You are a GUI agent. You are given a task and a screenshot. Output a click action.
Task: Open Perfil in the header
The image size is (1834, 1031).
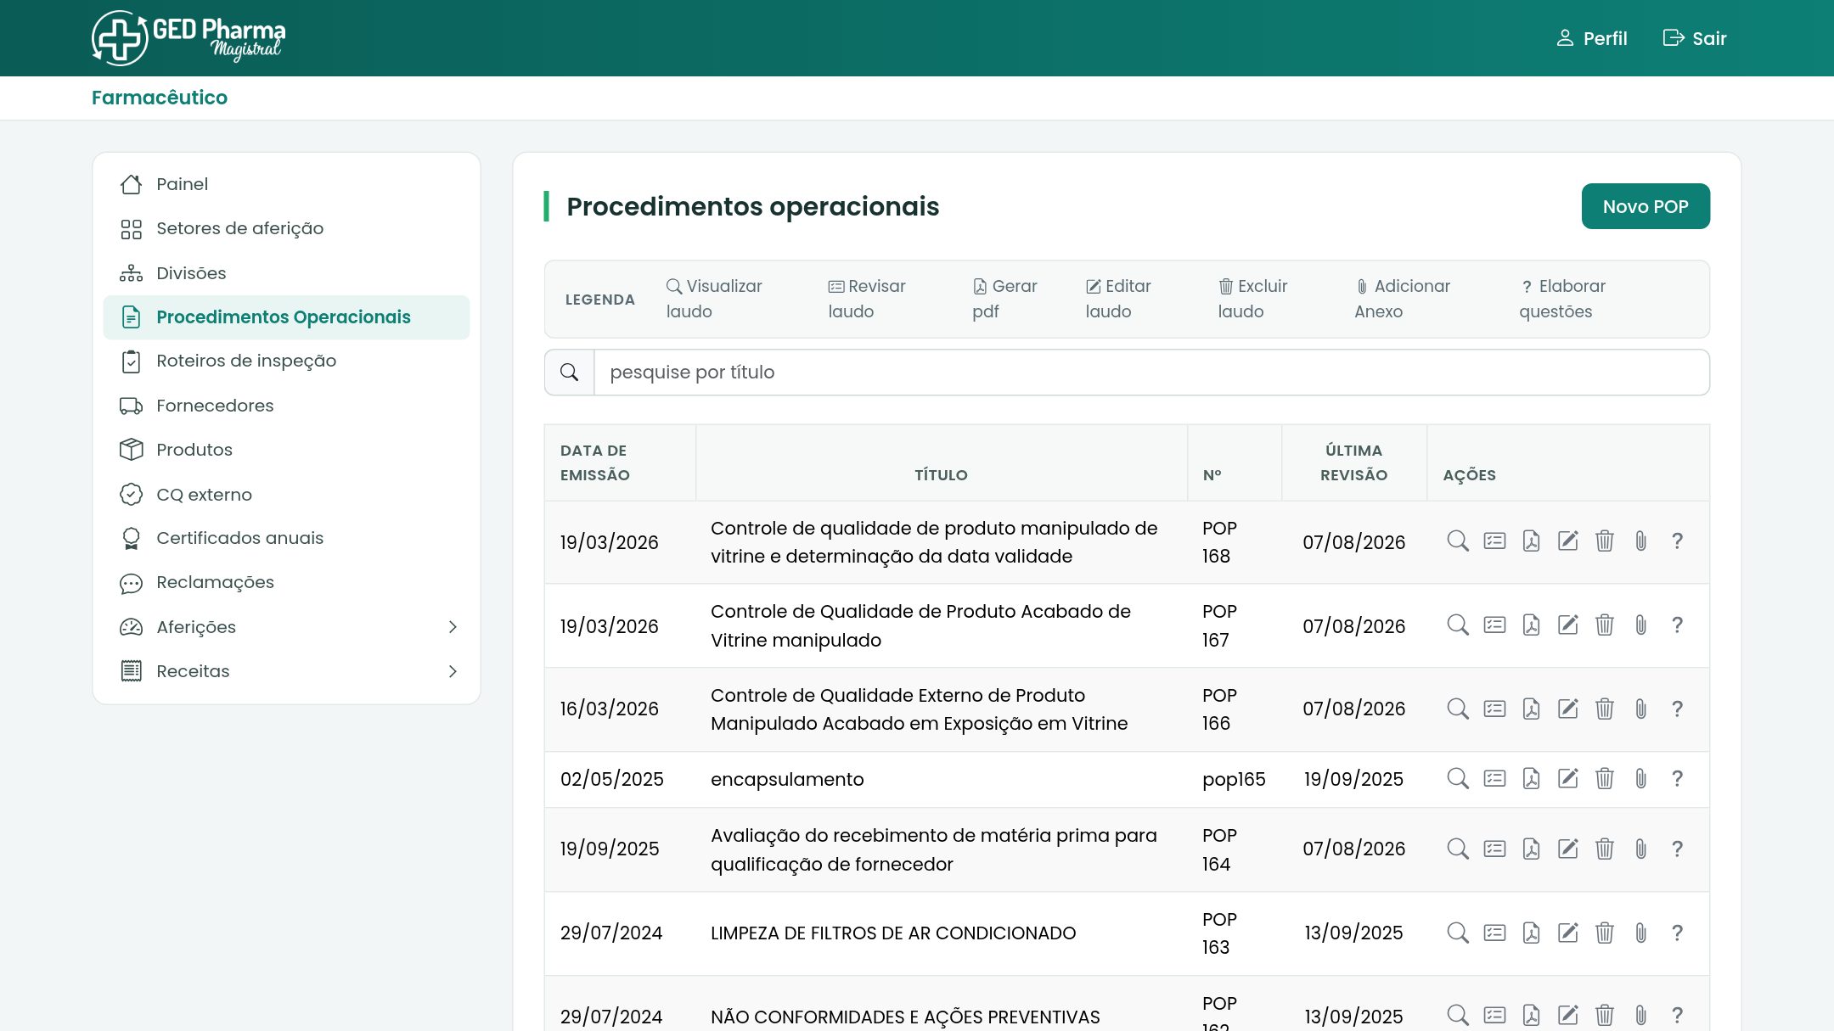[x=1591, y=38]
